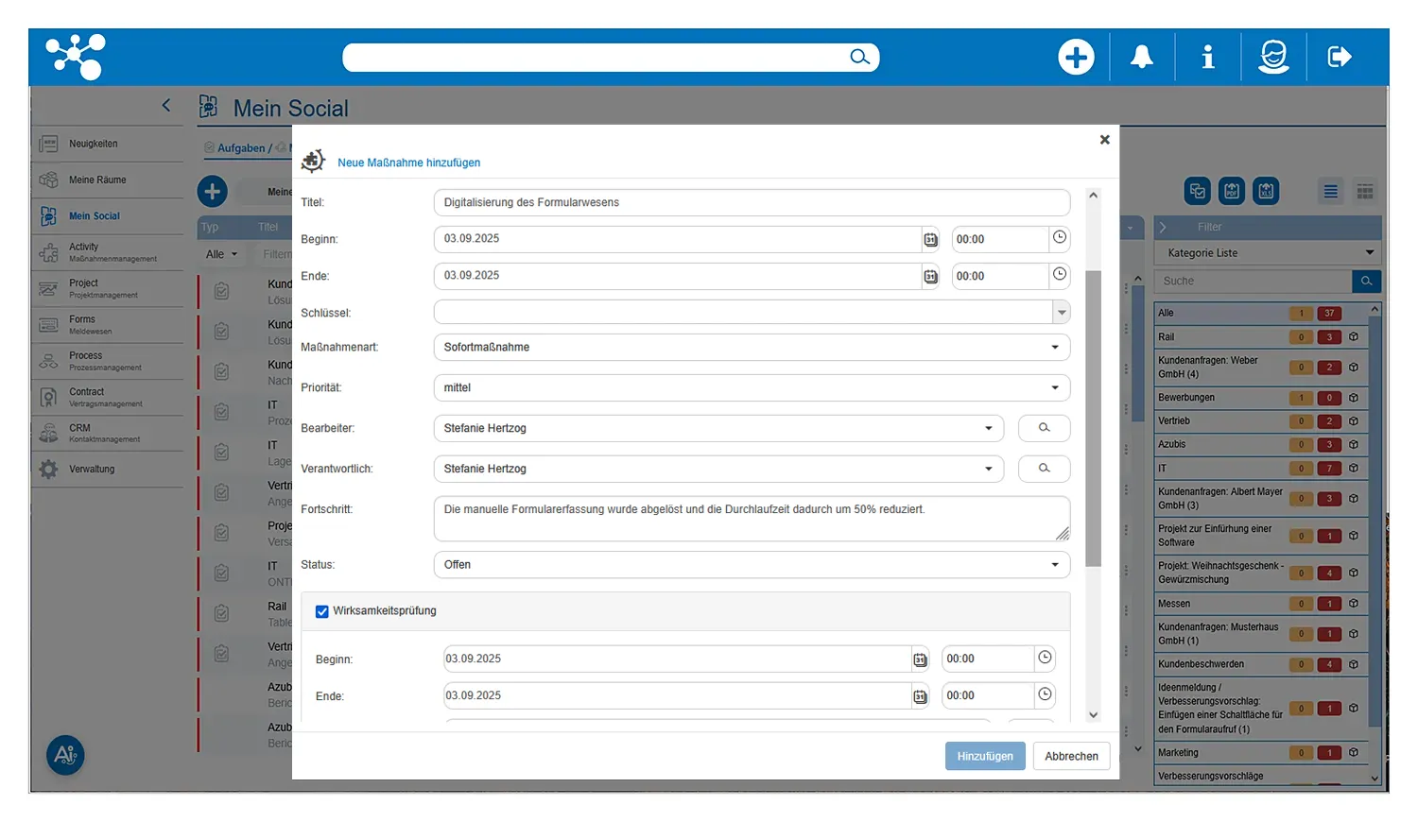Open Neuigkeiten in the sidebar
1418x822 pixels.
[94, 145]
